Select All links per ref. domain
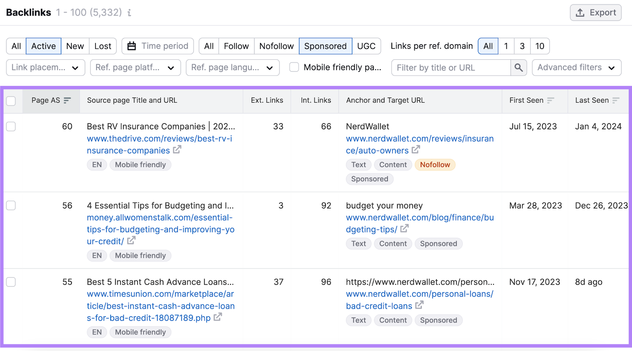The height and width of the screenshot is (351, 632). (488, 46)
